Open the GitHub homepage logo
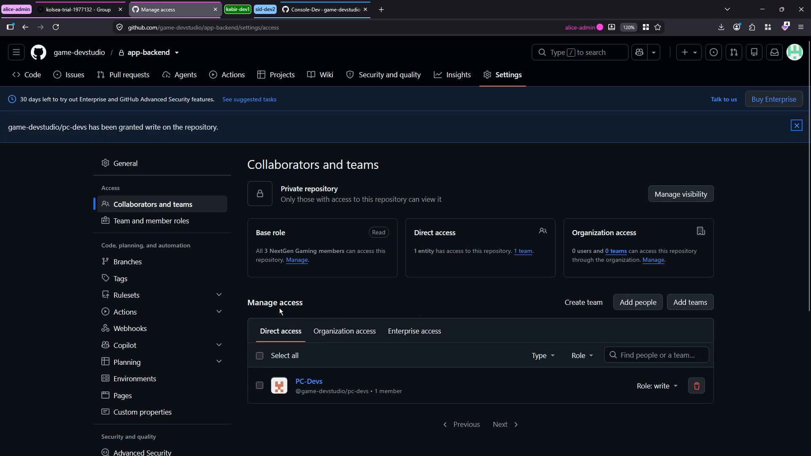The image size is (811, 456). tap(38, 52)
